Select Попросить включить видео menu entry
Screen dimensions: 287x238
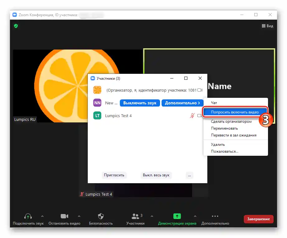235,112
